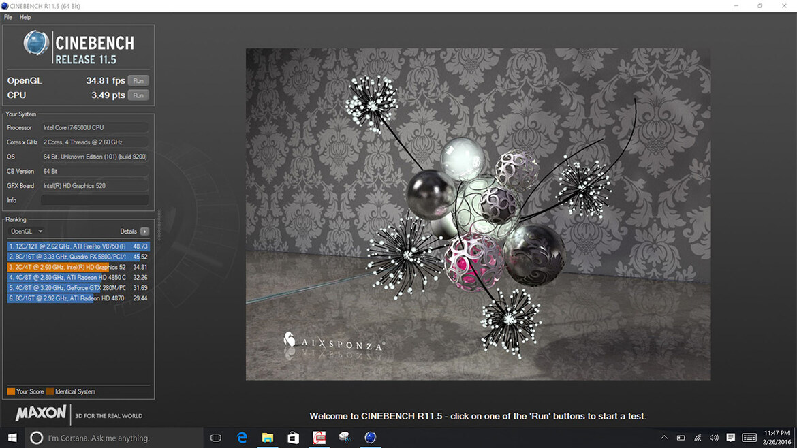Click the OpenGL score 34.81 fps
This screenshot has height=448, width=797.
[105, 81]
